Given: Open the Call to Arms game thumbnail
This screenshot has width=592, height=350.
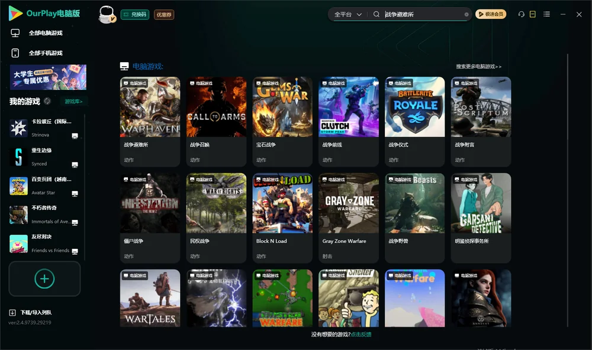Looking at the screenshot, I should (x=216, y=107).
